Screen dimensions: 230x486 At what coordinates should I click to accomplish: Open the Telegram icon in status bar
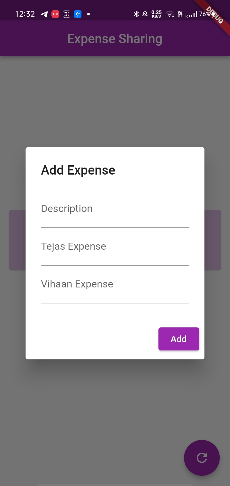point(44,14)
